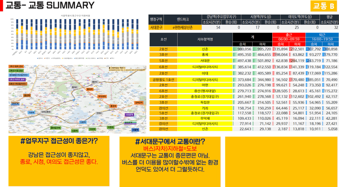Click the 홍은IC label on map
The image size is (339, 187).
(x=94, y=82)
